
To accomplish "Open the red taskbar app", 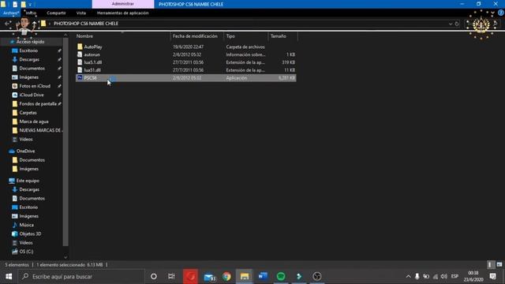I will click(190, 276).
